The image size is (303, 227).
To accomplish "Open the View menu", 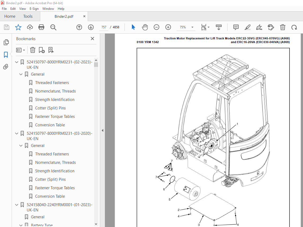I will (x=23, y=9).
